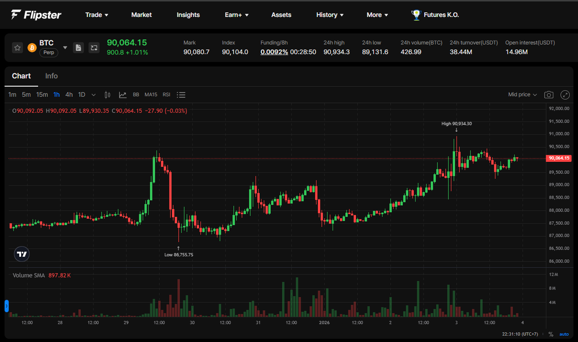Click the Perp contract badge
The image size is (578, 342).
point(49,53)
